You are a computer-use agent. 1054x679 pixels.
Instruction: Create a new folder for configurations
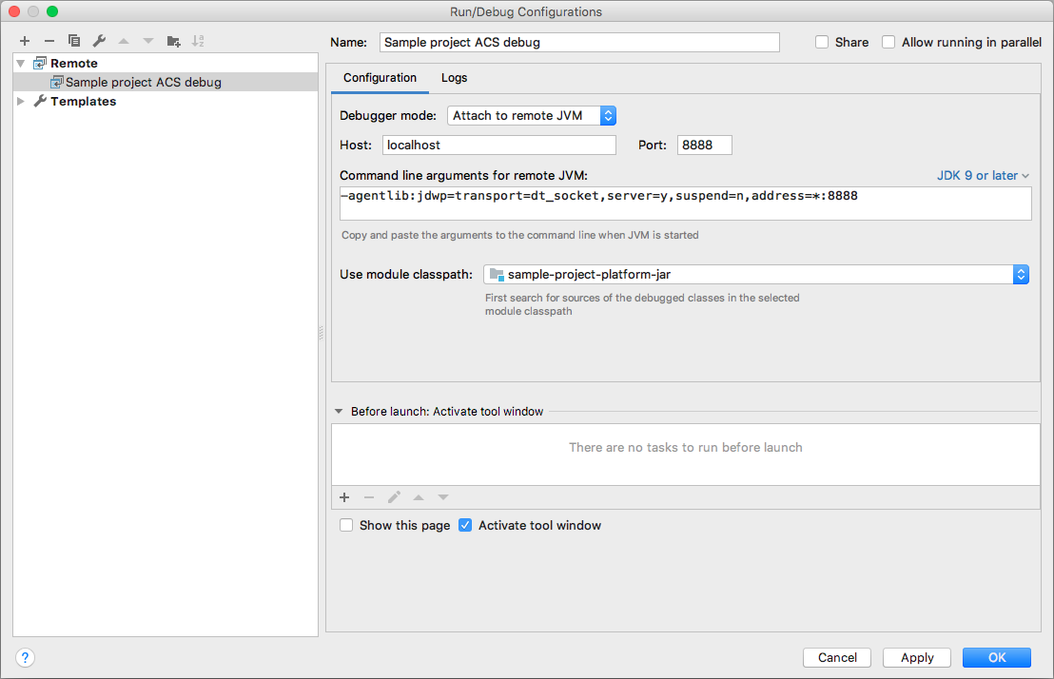click(173, 41)
